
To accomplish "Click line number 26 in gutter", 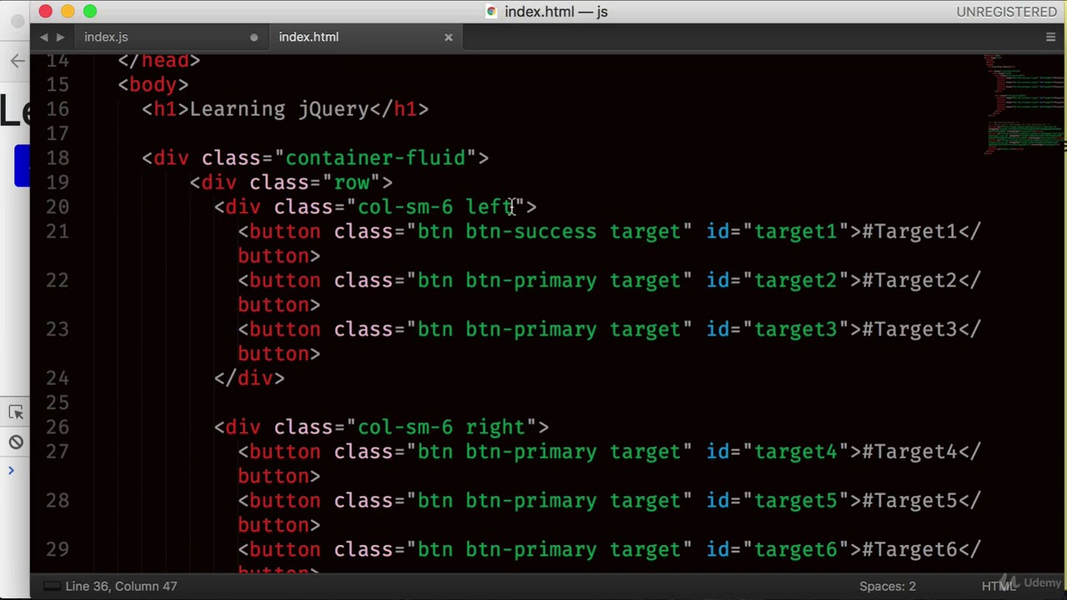I will [x=58, y=427].
